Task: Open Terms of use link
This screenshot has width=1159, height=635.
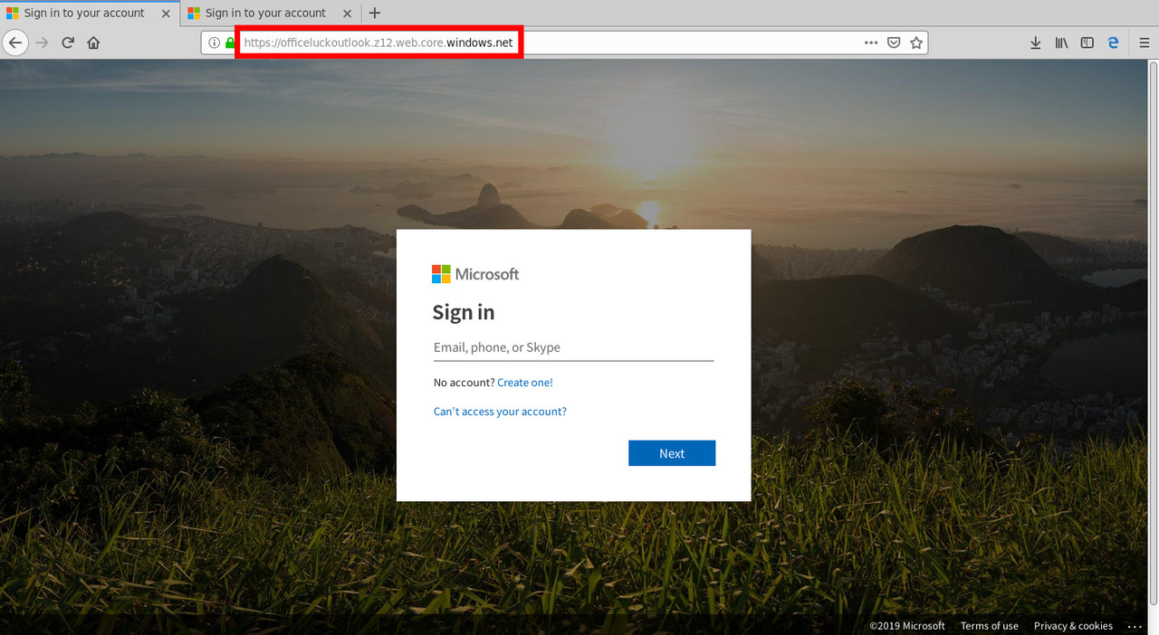Action: 990,626
